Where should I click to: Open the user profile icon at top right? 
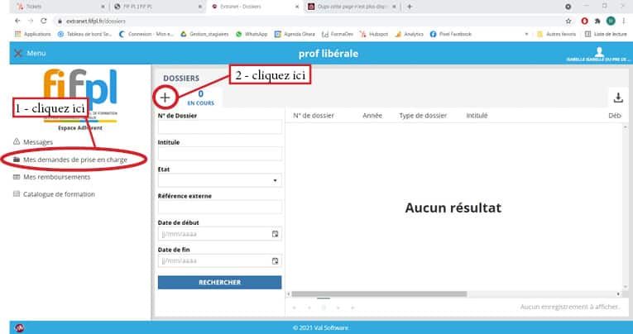click(x=600, y=50)
